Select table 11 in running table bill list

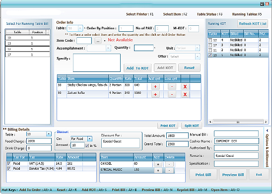click(x=27, y=43)
